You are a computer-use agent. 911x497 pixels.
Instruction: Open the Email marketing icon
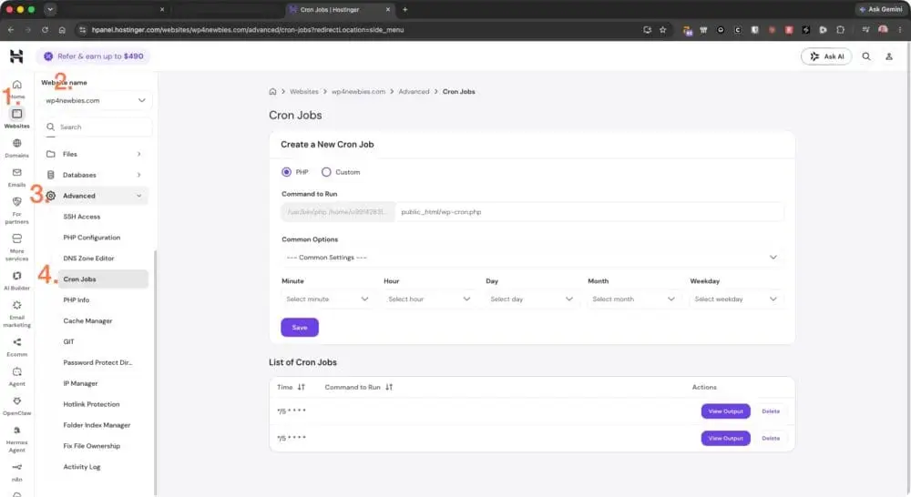[16, 306]
